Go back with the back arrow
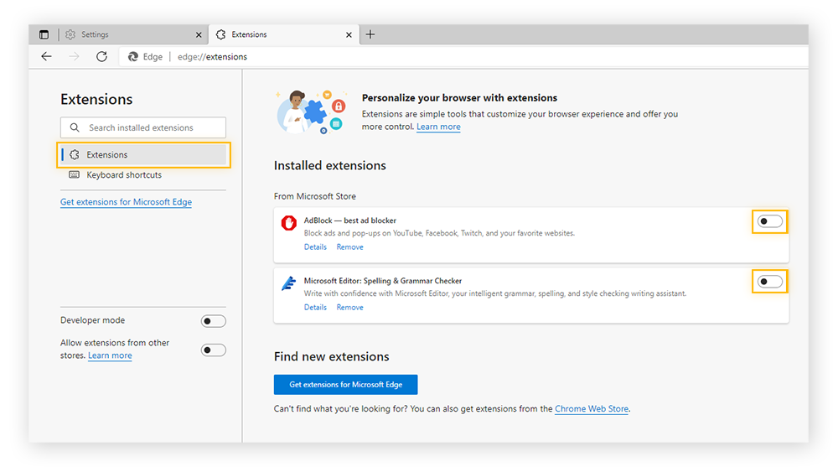 46,57
